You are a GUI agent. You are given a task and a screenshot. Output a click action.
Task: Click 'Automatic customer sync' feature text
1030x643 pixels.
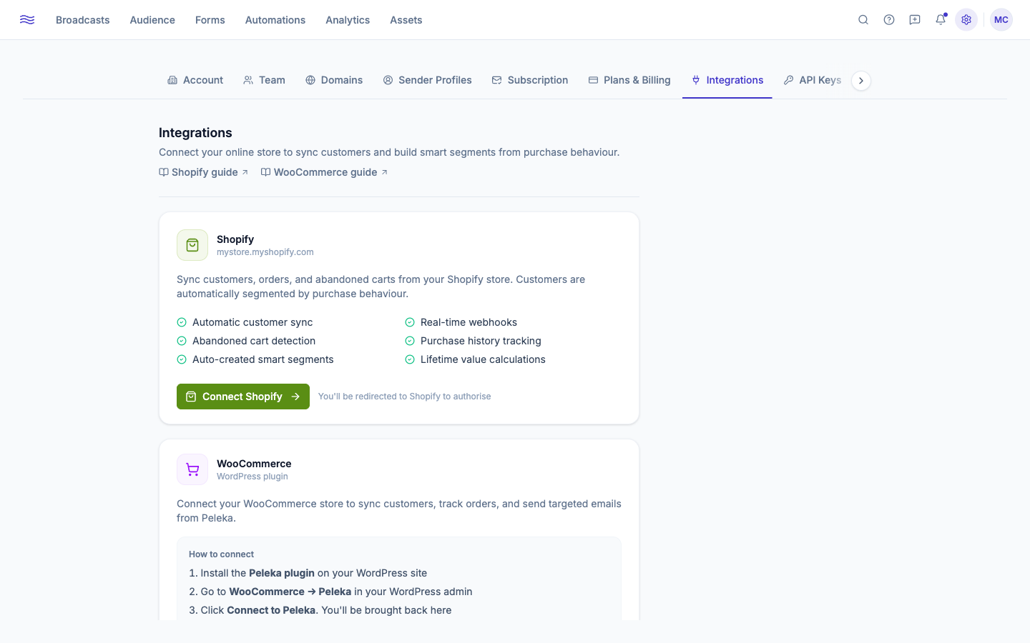[x=252, y=322]
